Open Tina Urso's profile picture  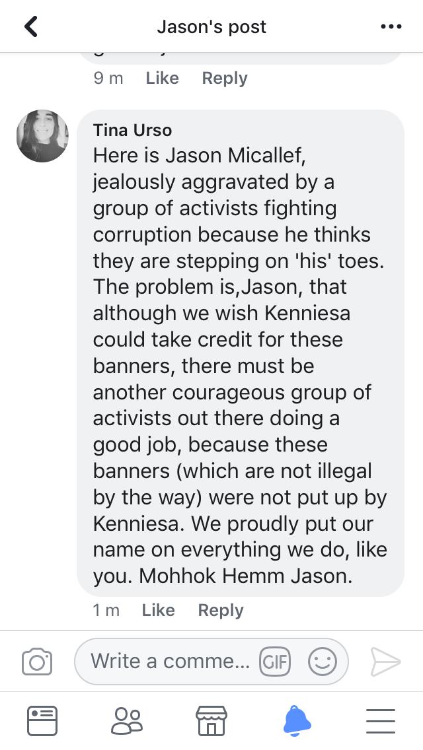42,136
